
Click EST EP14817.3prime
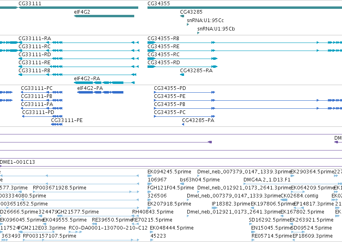pyautogui.click(x=299, y=208)
